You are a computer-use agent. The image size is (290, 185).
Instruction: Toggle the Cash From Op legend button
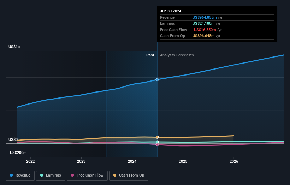point(129,175)
